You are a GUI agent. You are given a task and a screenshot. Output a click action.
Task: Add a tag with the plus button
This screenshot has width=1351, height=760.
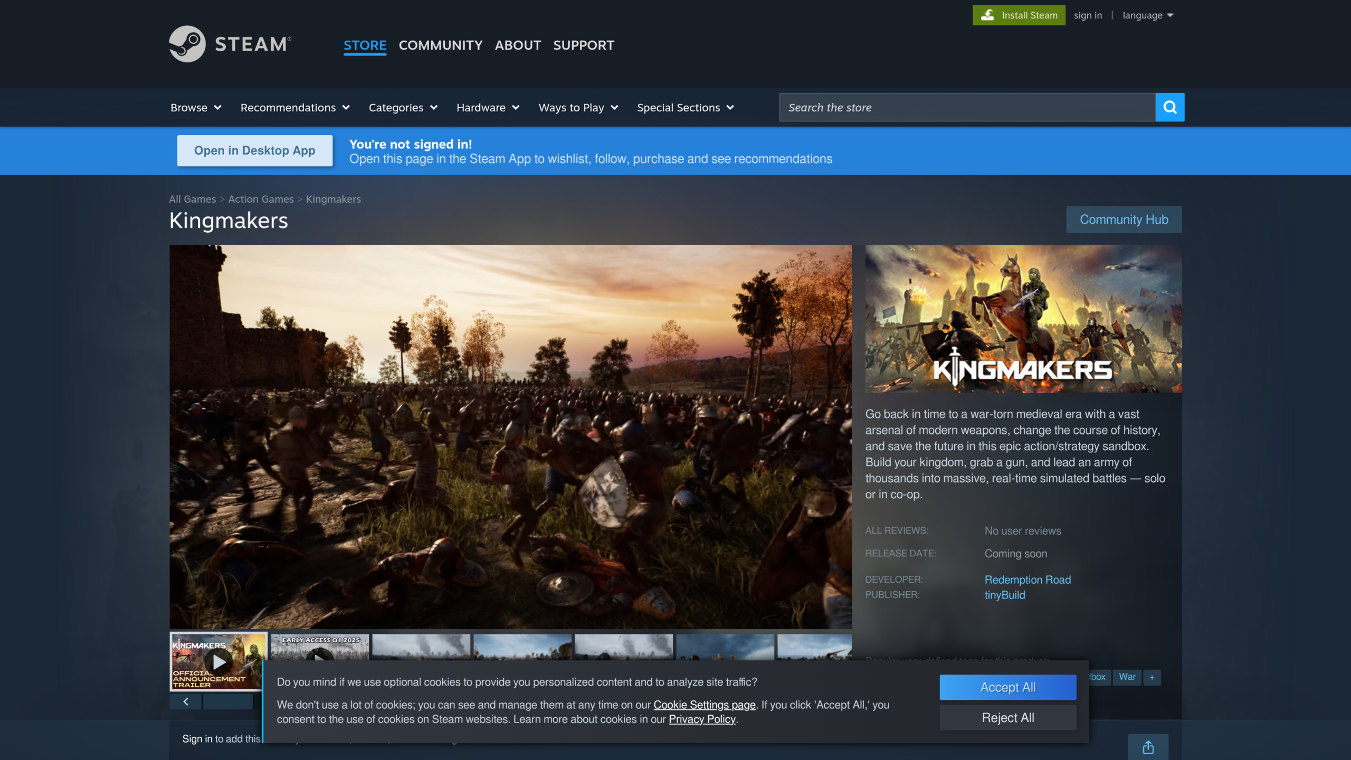tap(1152, 677)
